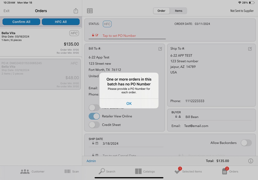Click the buyer person icon
The image size is (258, 180).
(x=180, y=117)
